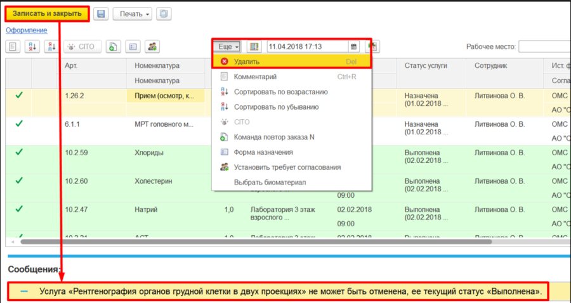Click the save (floppy disk) icon
Image resolution: width=571 pixels, height=303 pixels.
[x=101, y=14]
